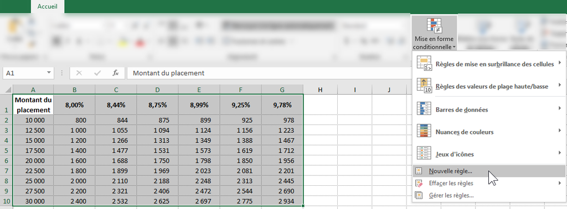This screenshot has width=567, height=209.
Task: Click the clear rules eraser icon
Action: tap(419, 184)
